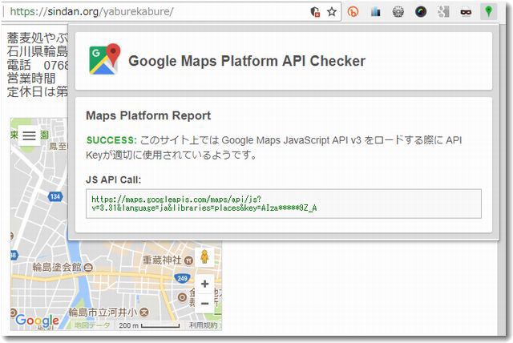Click the 'Google Maps Platform API Checker' title
Viewport: 513px width, 343px height.
click(247, 61)
